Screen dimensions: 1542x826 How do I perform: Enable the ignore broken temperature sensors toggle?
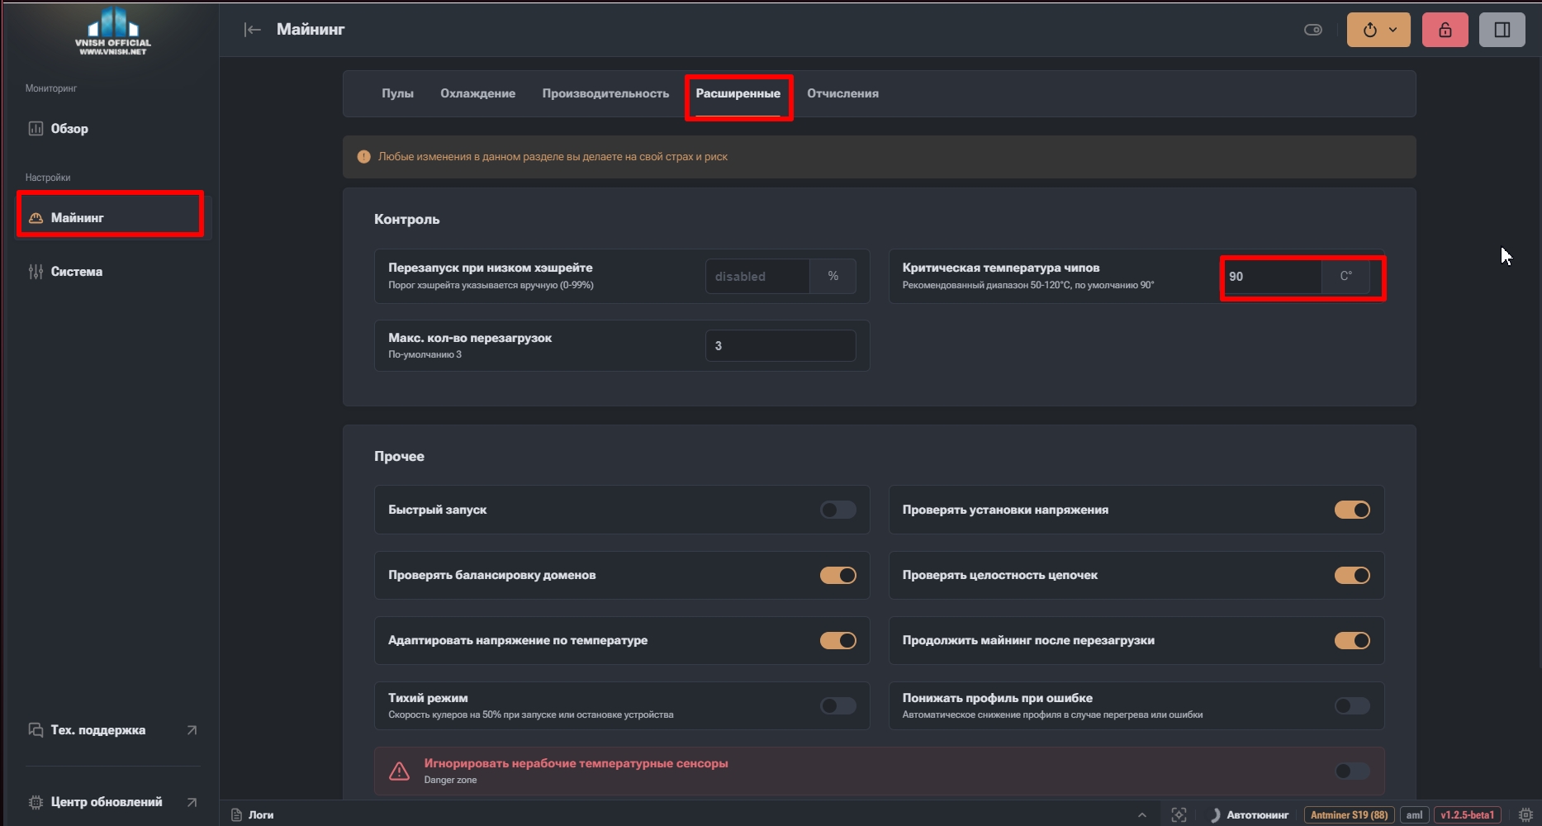(x=1352, y=771)
